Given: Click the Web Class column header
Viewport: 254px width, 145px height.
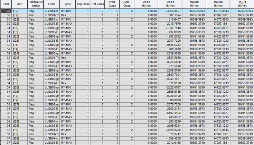Looking at the screenshot, I should 112,4.
